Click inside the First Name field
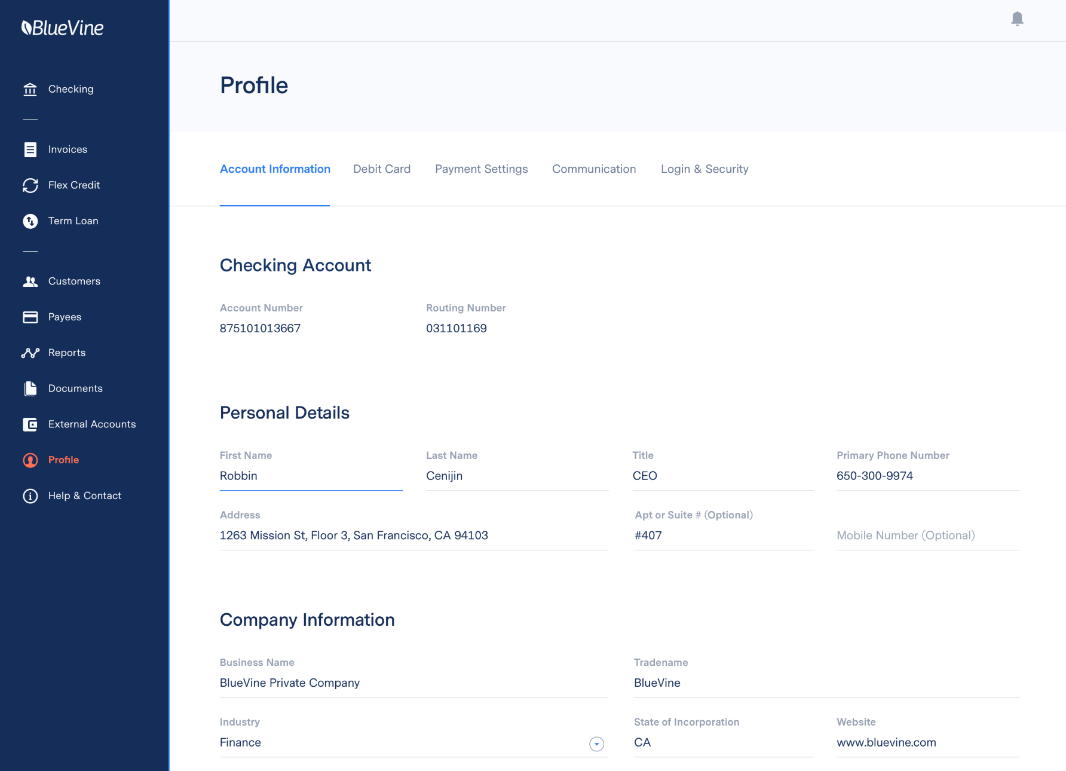This screenshot has height=771, width=1066. [310, 476]
